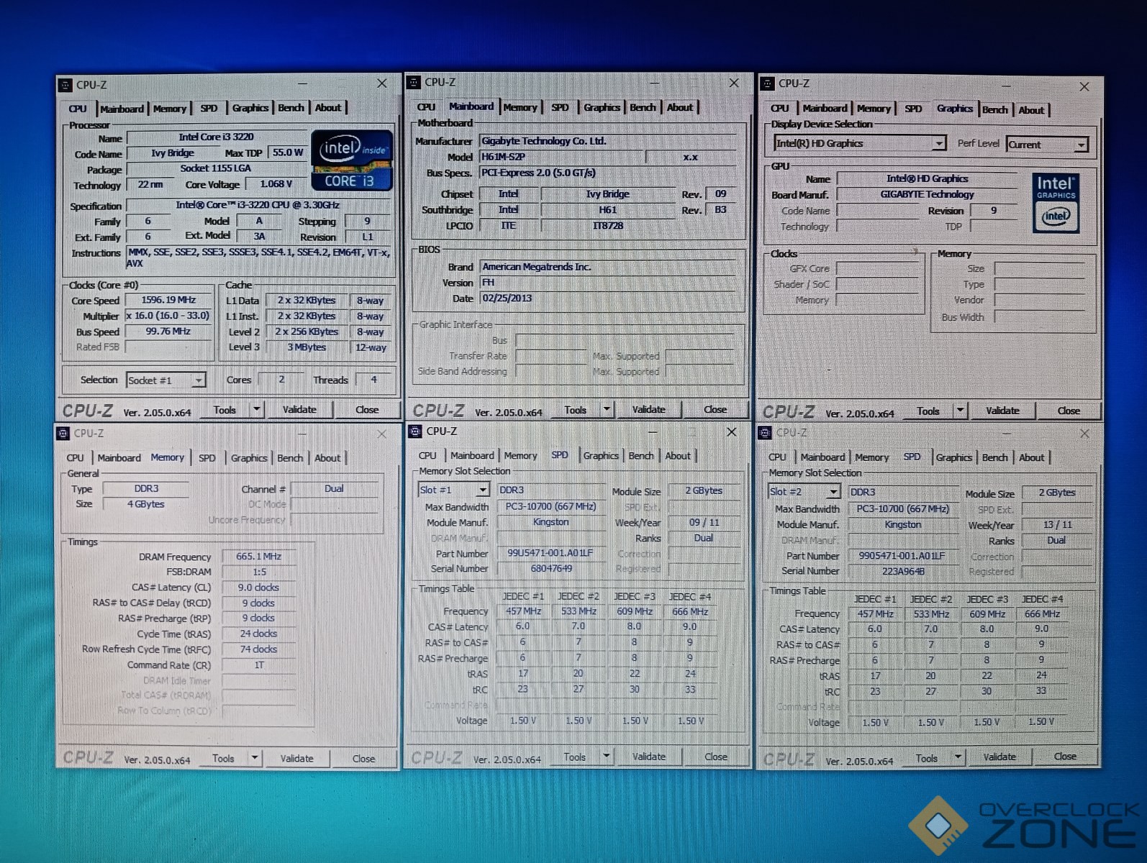Click the CPU-Z title icon in the Graphics window
This screenshot has width=1147, height=863.
click(768, 83)
